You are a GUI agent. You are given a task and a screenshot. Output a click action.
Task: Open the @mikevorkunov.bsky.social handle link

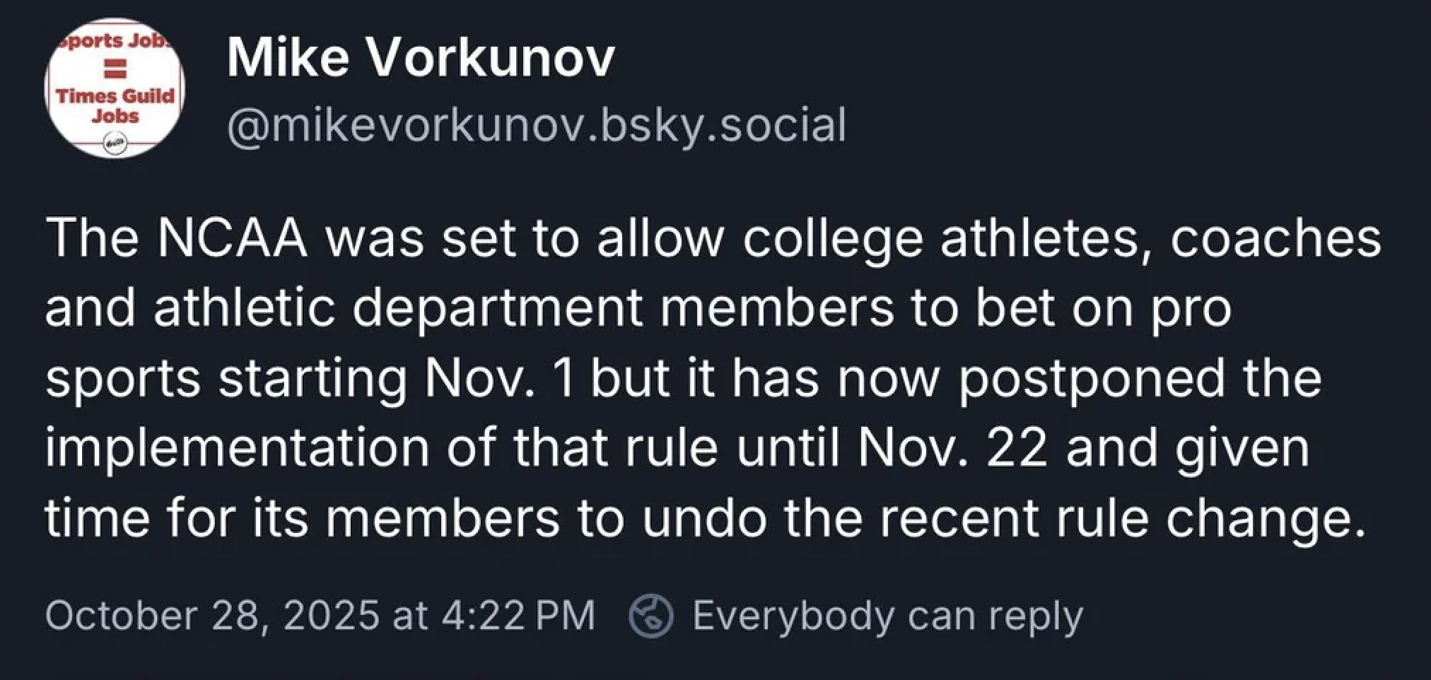click(536, 126)
